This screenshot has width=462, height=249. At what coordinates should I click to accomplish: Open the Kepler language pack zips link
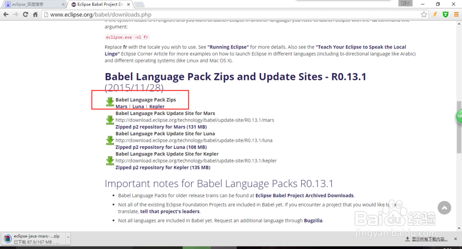(x=157, y=106)
